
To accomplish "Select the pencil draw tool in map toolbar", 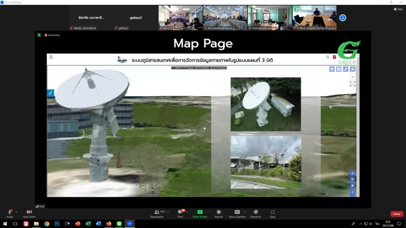I will tap(346, 69).
